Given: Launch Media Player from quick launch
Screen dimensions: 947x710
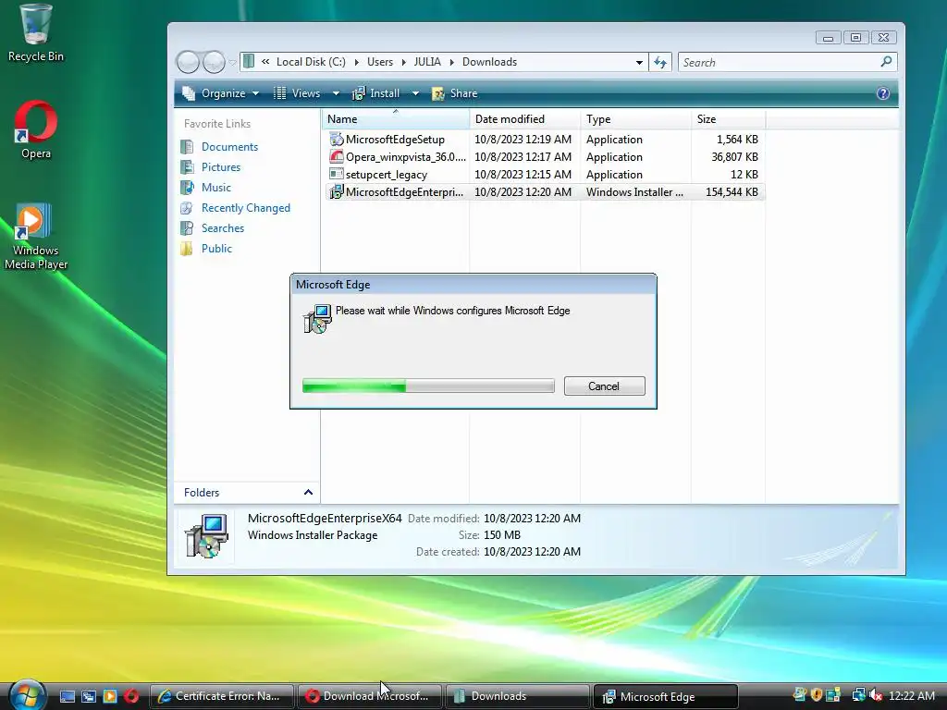Looking at the screenshot, I should coord(110,696).
